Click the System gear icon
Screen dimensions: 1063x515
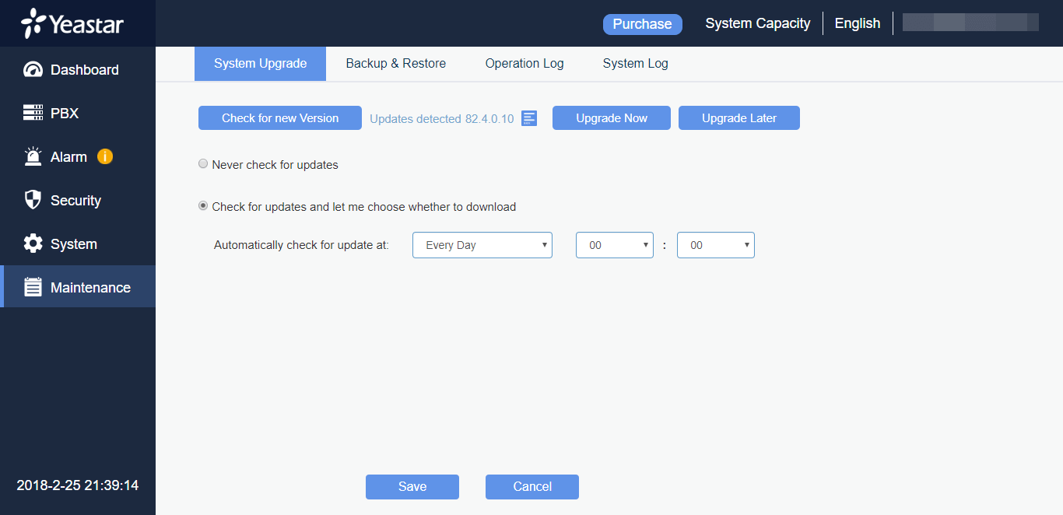(x=33, y=244)
